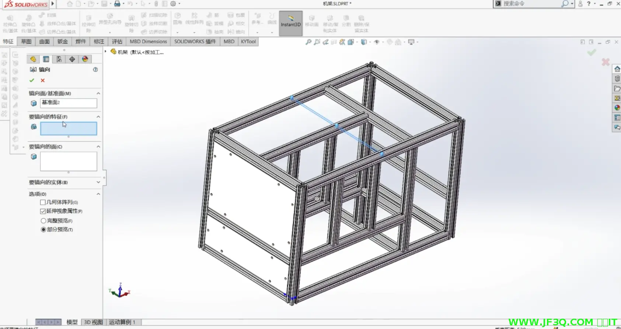Click the Instant3D toolbar button
This screenshot has width=621, height=329.
click(291, 23)
